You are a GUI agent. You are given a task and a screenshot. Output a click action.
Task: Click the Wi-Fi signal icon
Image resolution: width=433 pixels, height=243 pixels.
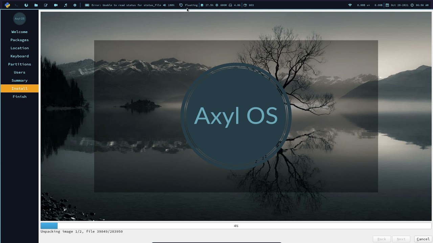350,5
